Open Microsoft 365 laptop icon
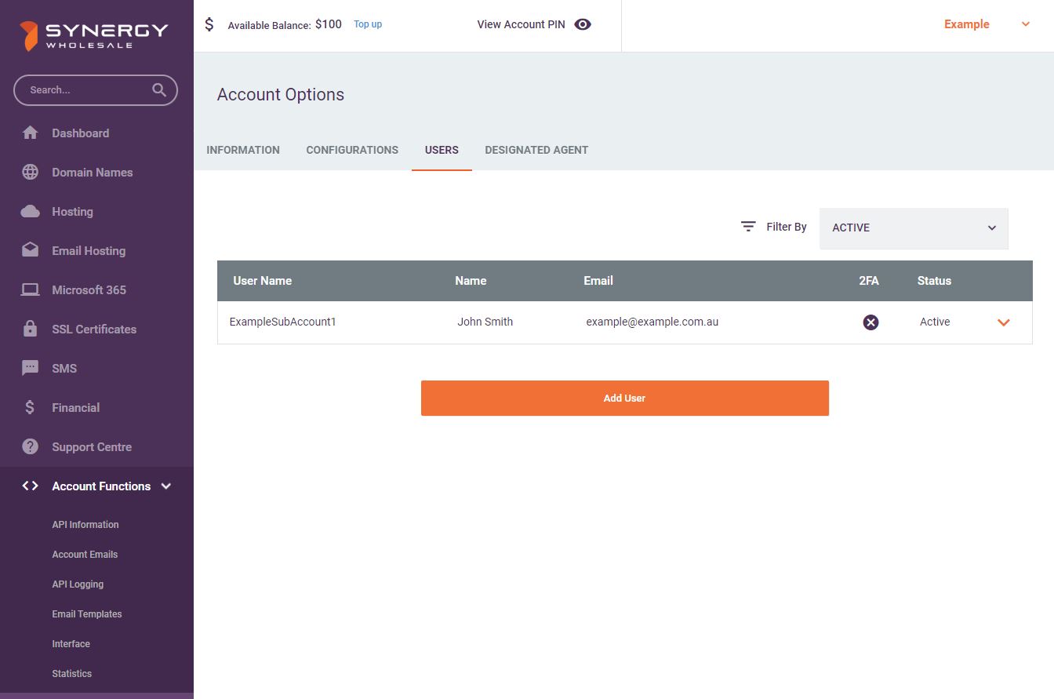 click(30, 290)
